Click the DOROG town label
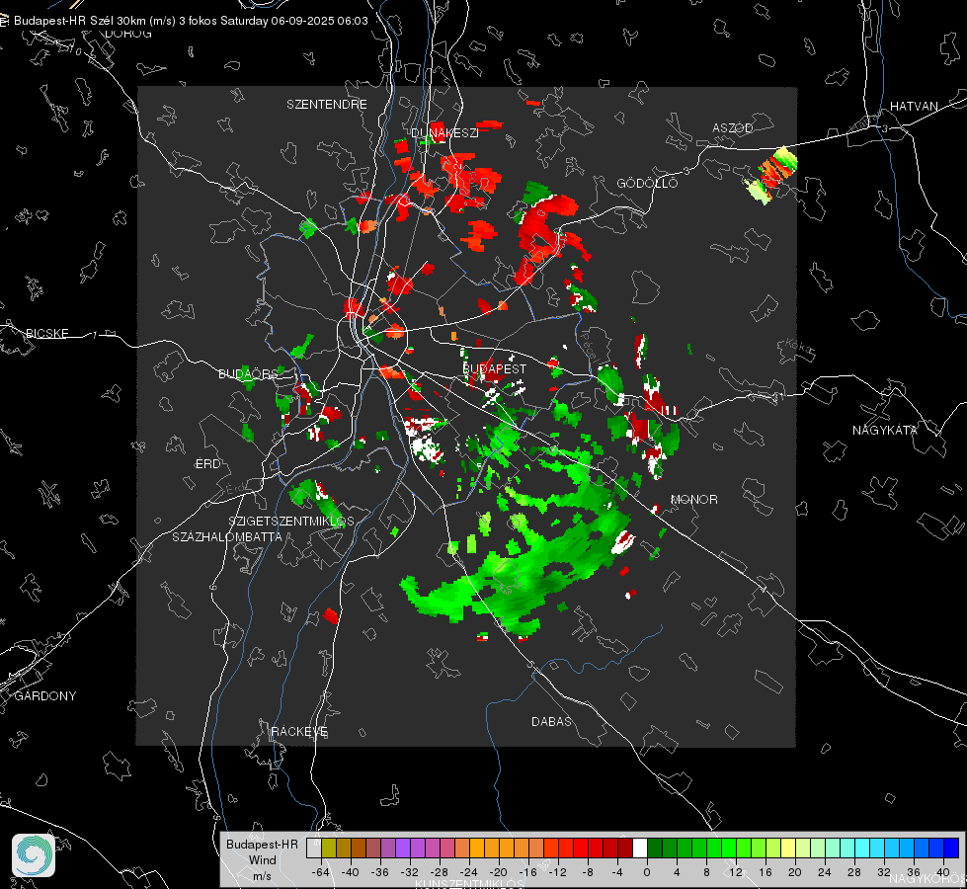 [128, 34]
